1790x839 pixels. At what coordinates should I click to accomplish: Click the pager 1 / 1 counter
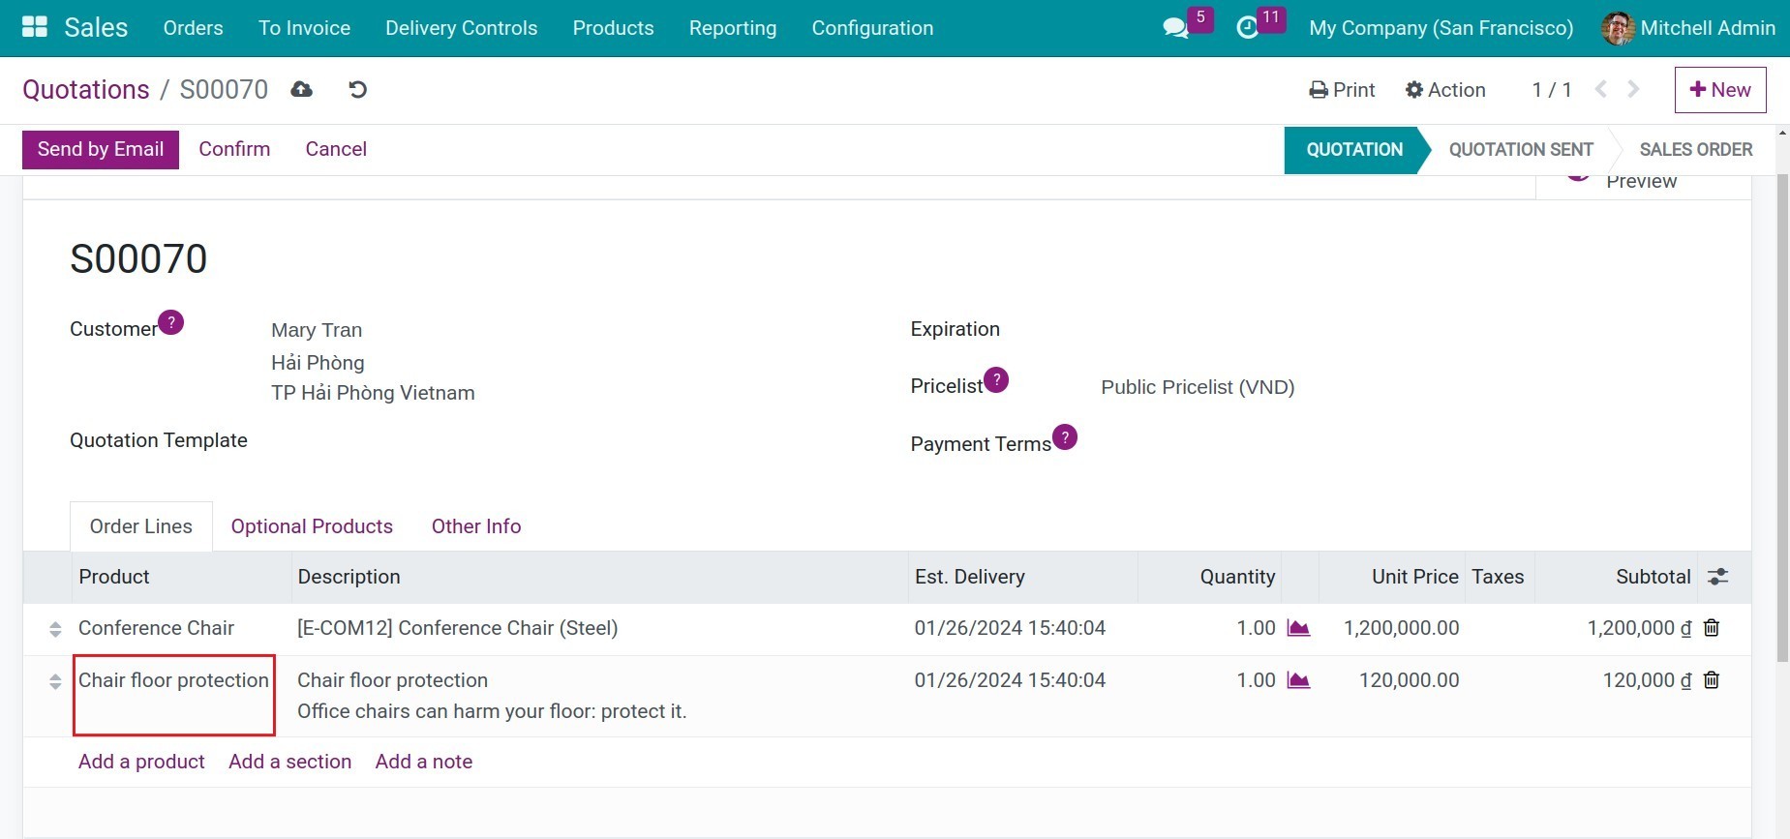(x=1552, y=89)
